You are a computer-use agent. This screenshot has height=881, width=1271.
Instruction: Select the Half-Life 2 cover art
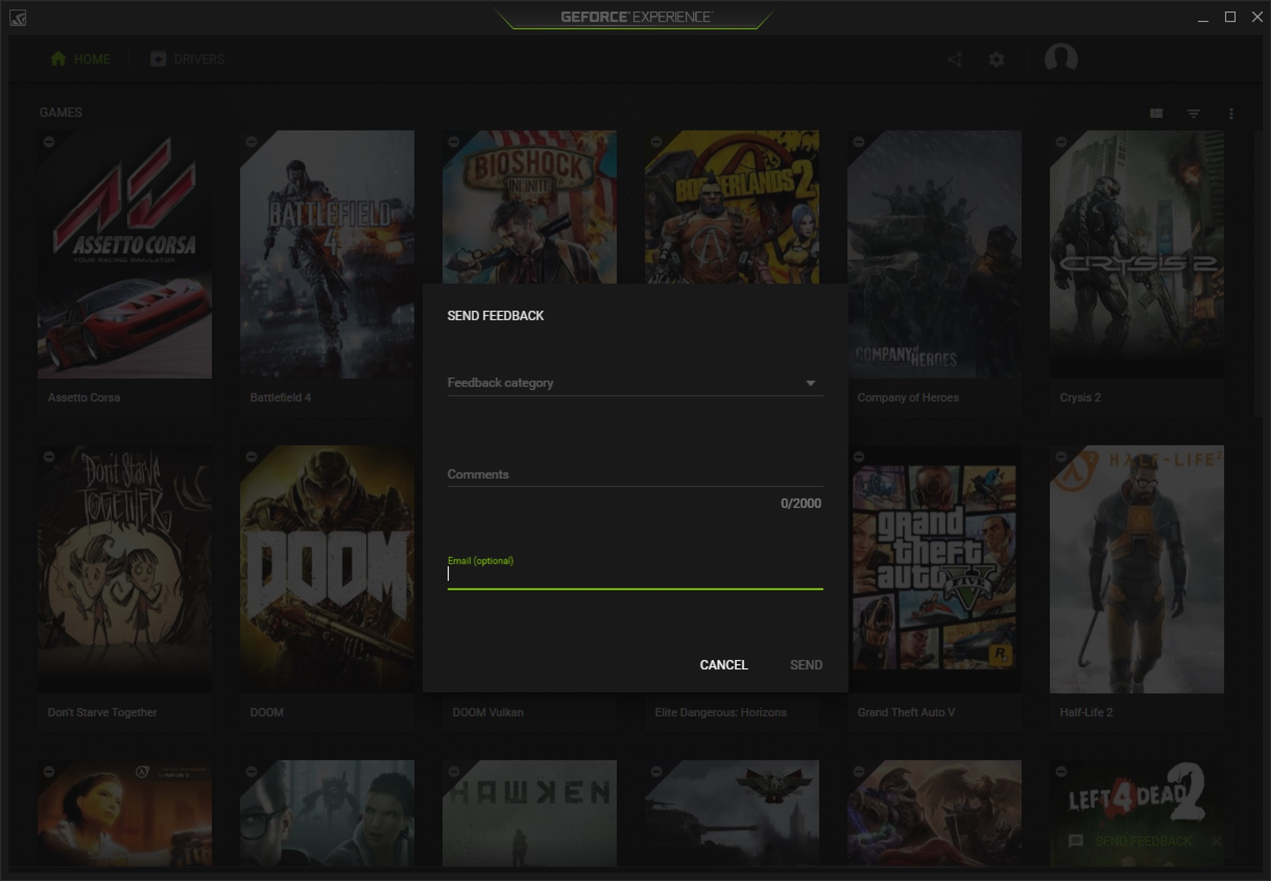(1137, 569)
